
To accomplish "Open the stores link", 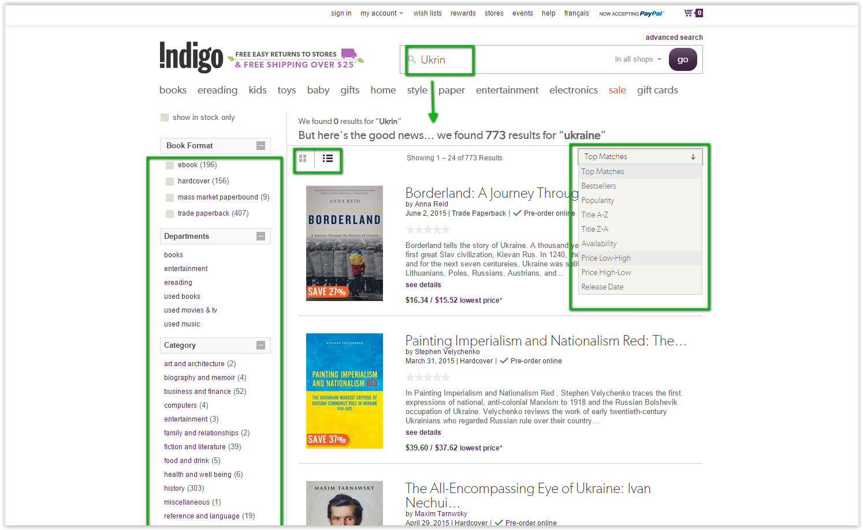I will pos(494,13).
